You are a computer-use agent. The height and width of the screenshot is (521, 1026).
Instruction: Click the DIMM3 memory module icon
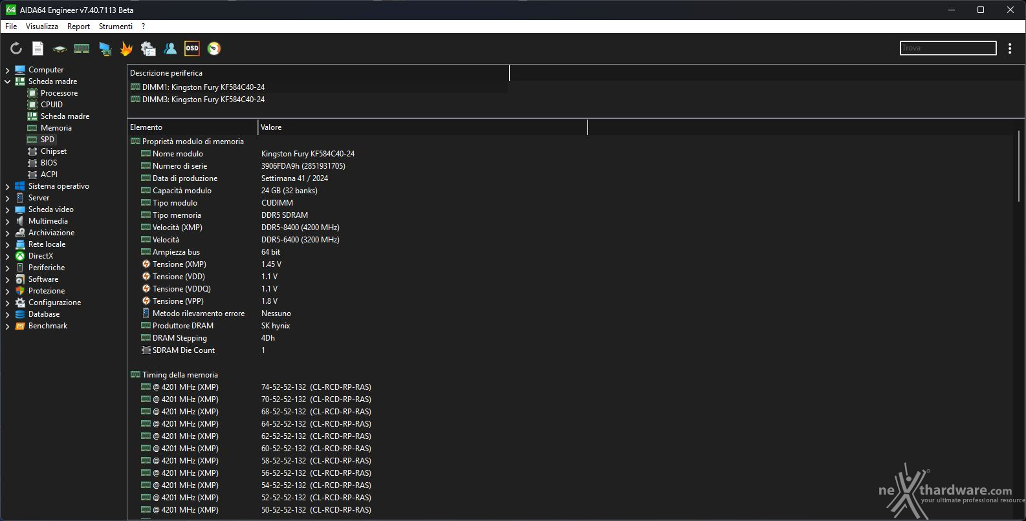(x=135, y=100)
